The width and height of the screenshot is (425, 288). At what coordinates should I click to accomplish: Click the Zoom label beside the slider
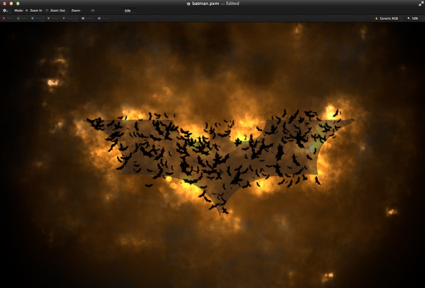[76, 10]
